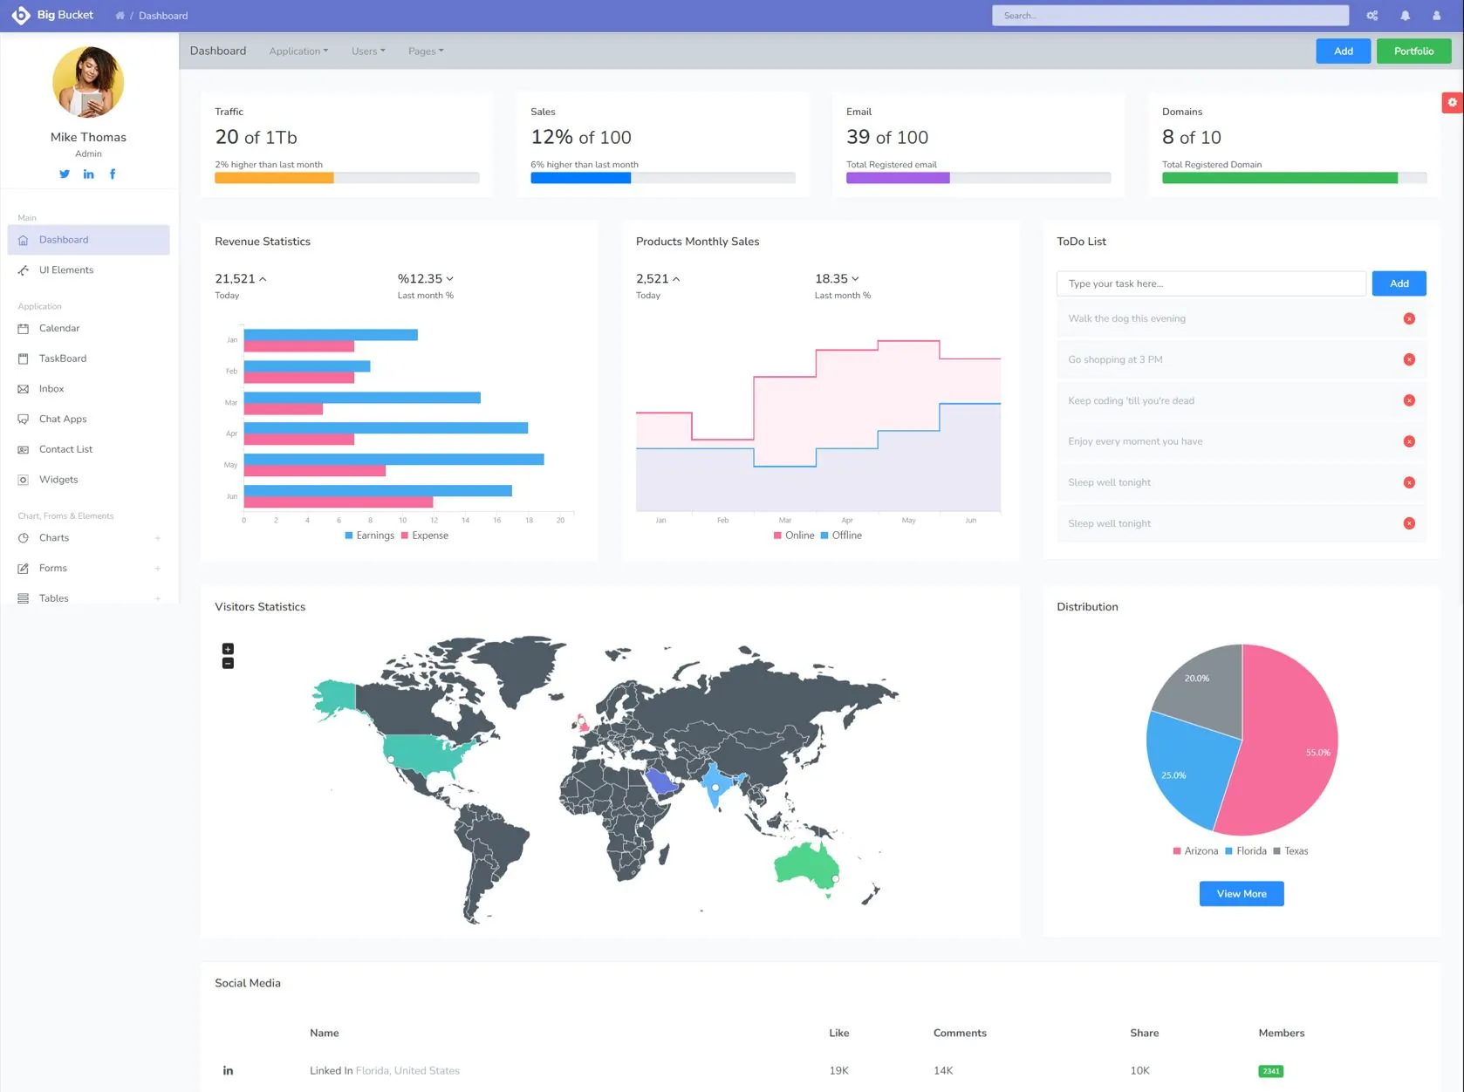The image size is (1464, 1092).
Task: Click View More under Distribution chart
Action: [x=1241, y=894]
